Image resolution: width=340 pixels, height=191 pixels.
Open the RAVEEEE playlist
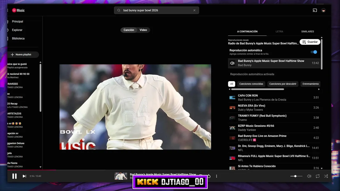23,85
